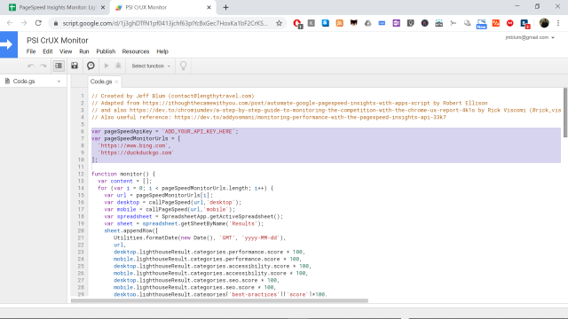The image size is (568, 319).
Task: Bookmark this page with the star icon
Action: point(279,23)
